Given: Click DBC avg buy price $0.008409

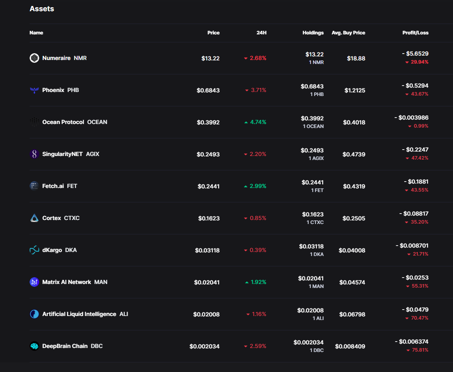Looking at the screenshot, I should click(350, 346).
